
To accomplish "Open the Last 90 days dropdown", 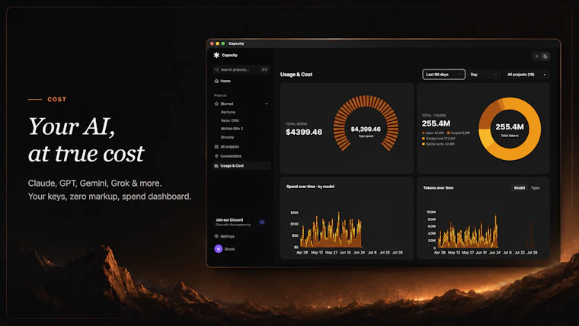I will click(x=443, y=74).
